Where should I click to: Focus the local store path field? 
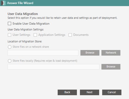pyautogui.click(x=54, y=67)
